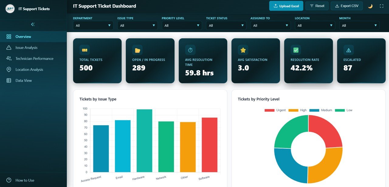Expand the Month filter dropdown
The width and height of the screenshot is (389, 187).
[x=359, y=25]
